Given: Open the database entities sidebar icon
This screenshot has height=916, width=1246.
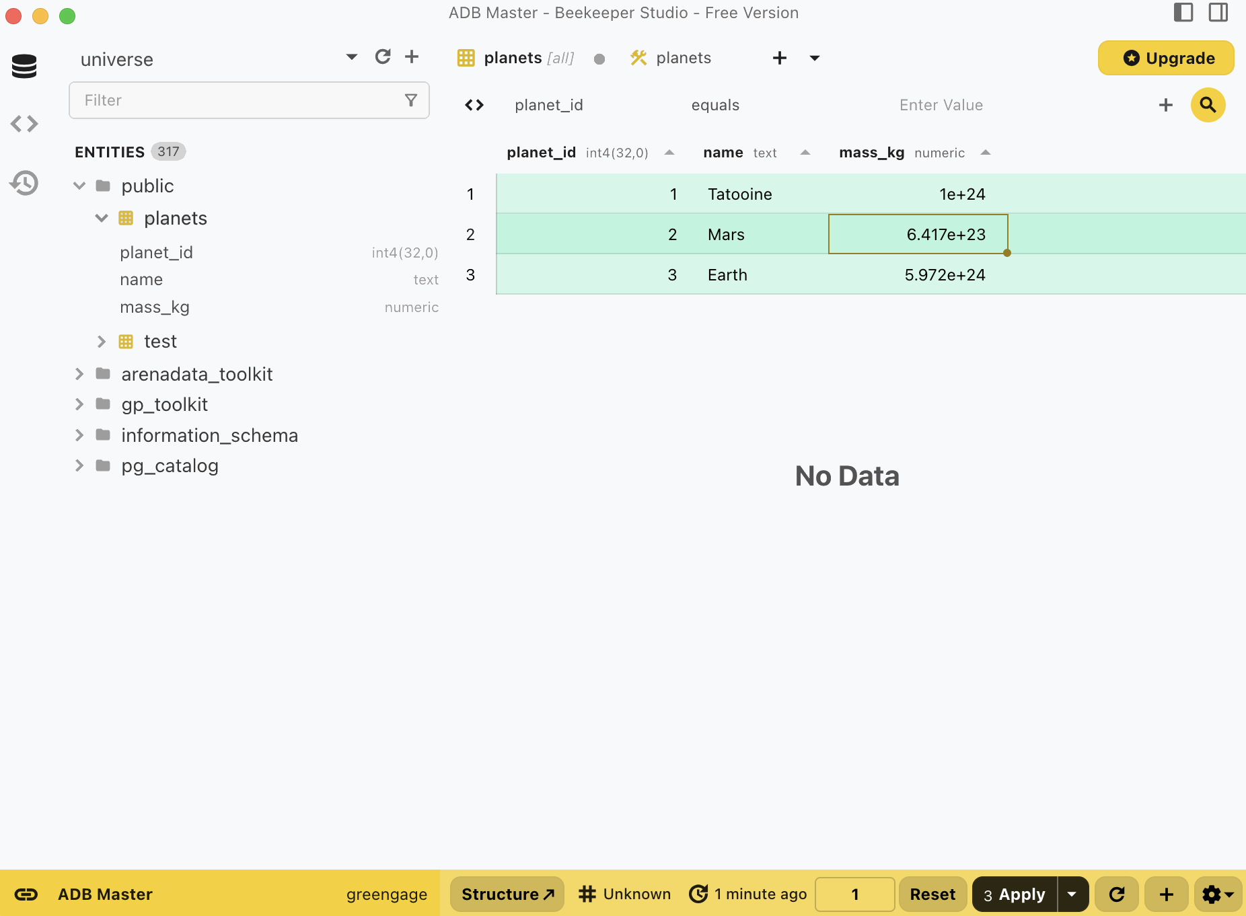Looking at the screenshot, I should 24,66.
